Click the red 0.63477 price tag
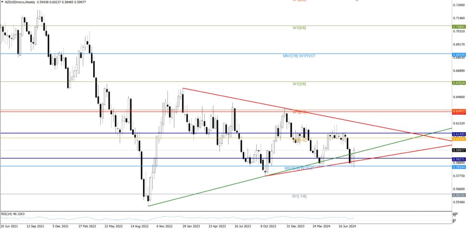This screenshot has width=468, height=229. (x=458, y=111)
